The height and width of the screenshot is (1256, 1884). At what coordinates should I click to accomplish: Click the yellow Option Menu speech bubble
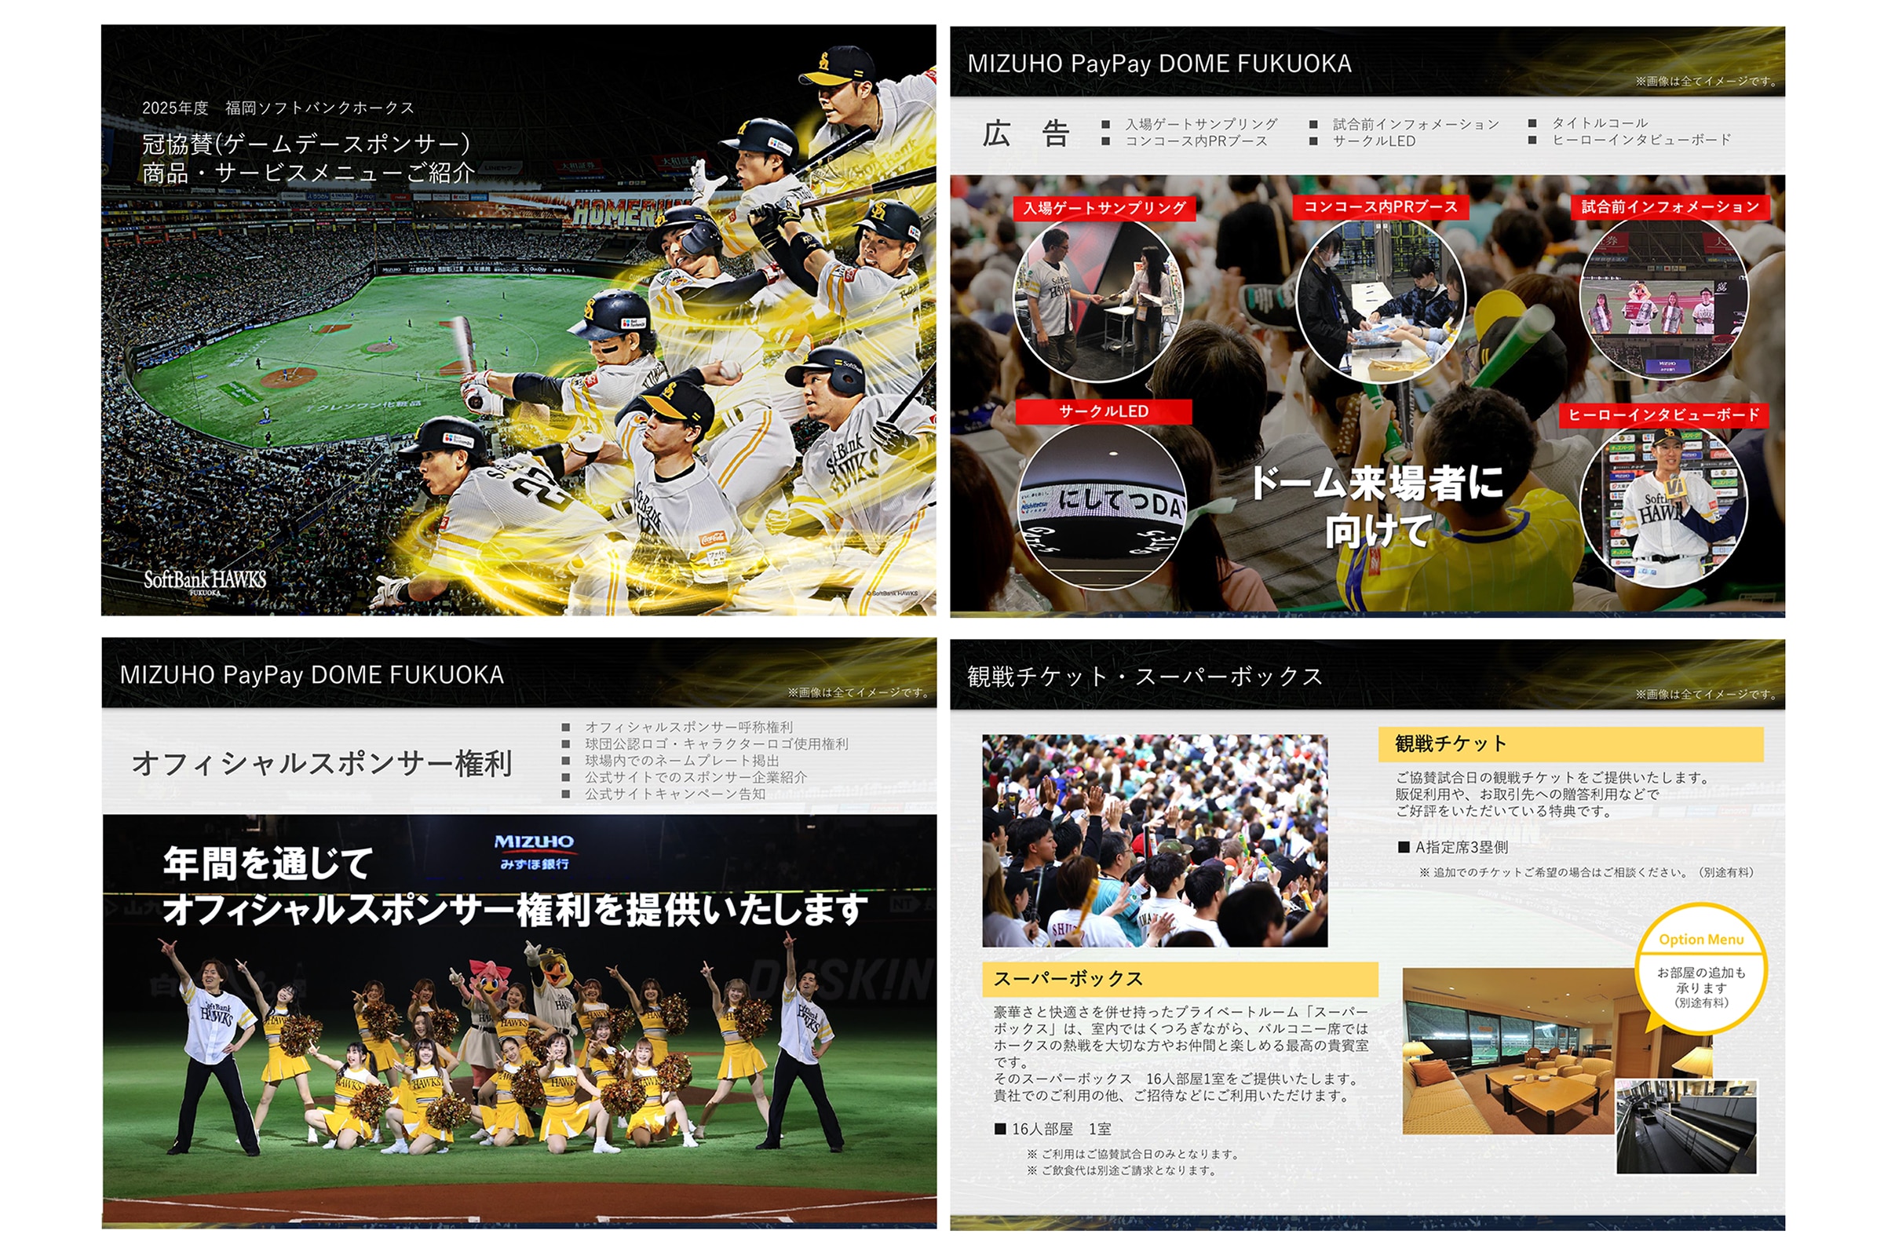click(1700, 969)
